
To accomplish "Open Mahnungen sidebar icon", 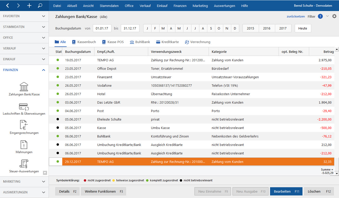I will pos(24,147).
